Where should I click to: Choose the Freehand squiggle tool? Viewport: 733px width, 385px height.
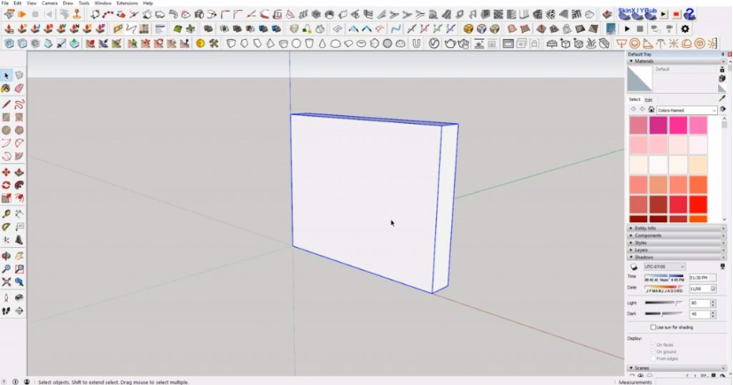pos(19,104)
